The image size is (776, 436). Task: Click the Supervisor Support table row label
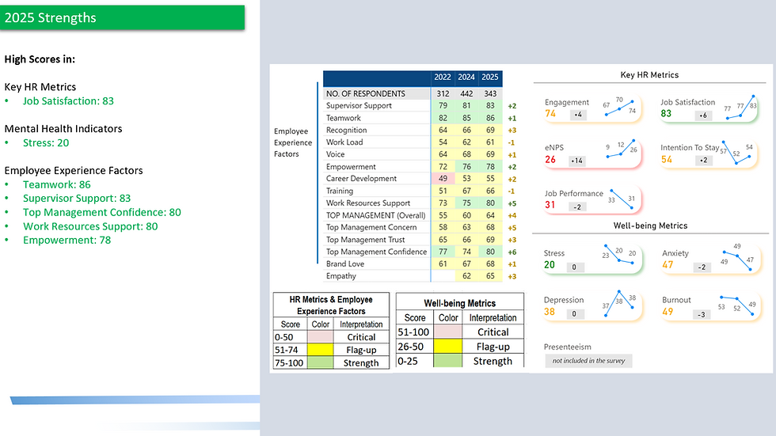359,105
